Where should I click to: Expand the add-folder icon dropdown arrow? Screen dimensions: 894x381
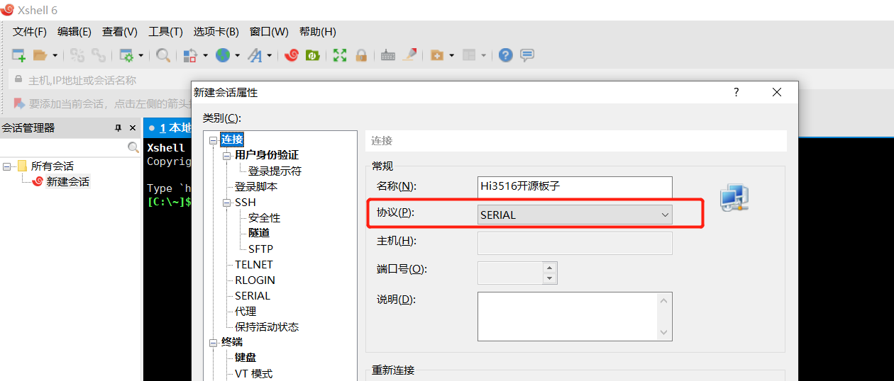[451, 55]
